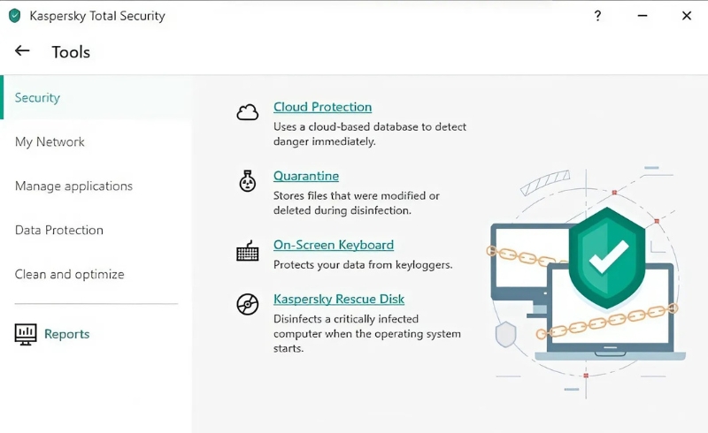Close the Kaspersky Total Security window

(x=687, y=16)
